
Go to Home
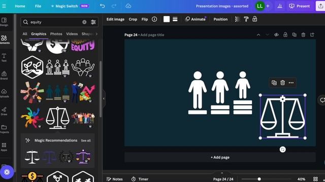[20, 6]
